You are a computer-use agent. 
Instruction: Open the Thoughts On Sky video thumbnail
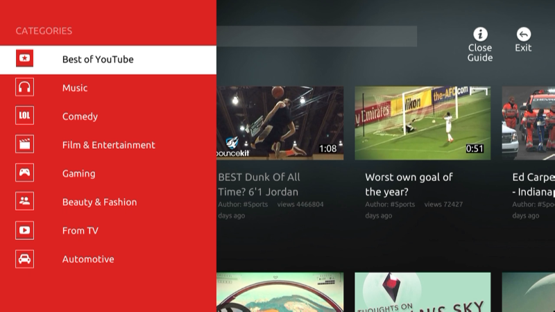(x=422, y=292)
